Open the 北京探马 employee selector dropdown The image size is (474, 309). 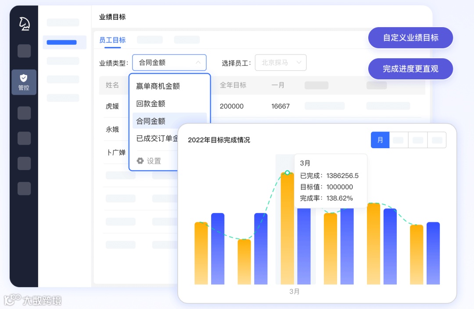point(280,62)
